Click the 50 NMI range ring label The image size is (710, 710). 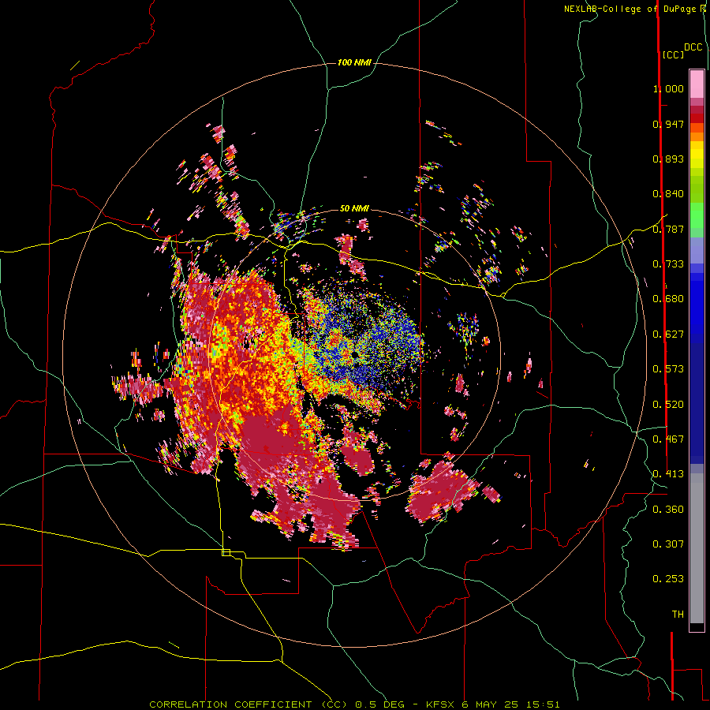(x=354, y=208)
